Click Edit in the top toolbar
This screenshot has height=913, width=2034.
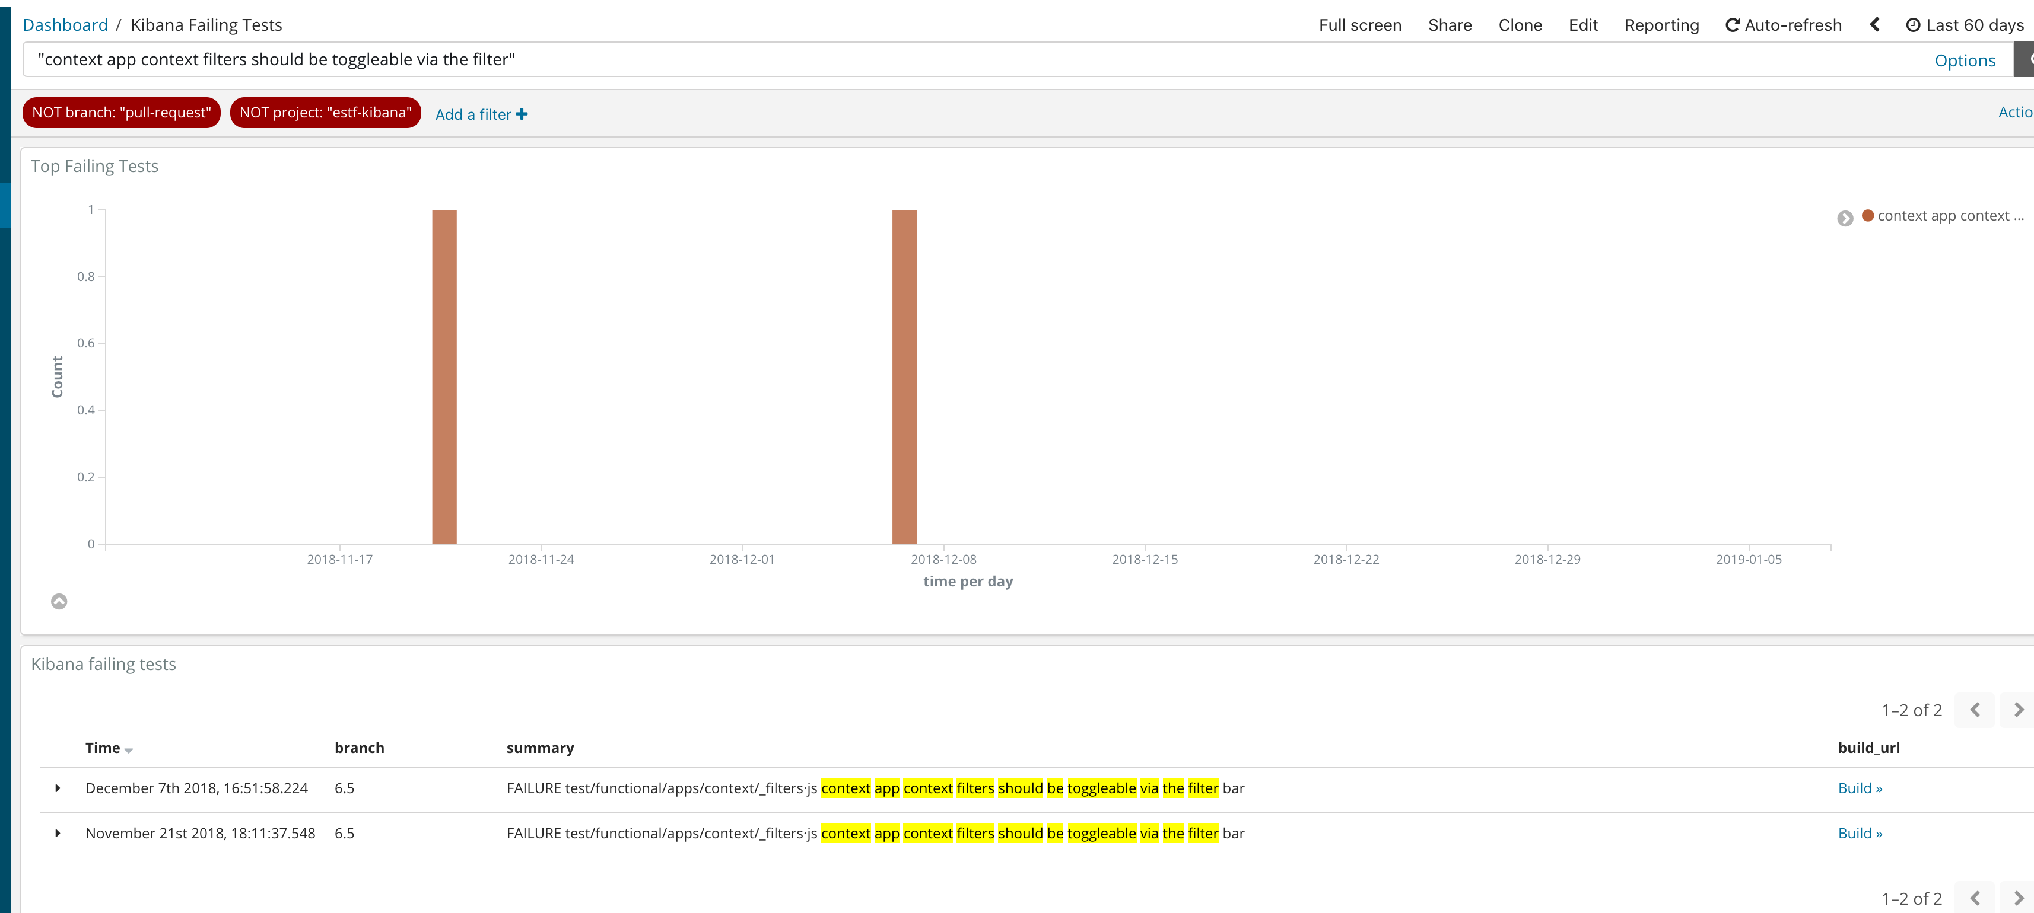point(1583,24)
